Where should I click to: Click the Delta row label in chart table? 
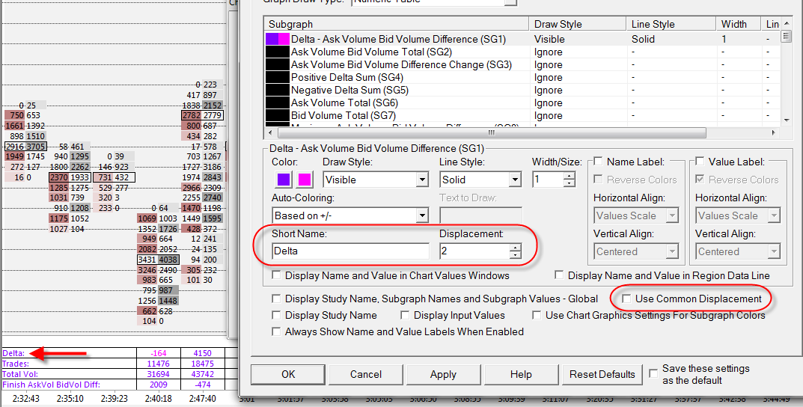pos(13,353)
